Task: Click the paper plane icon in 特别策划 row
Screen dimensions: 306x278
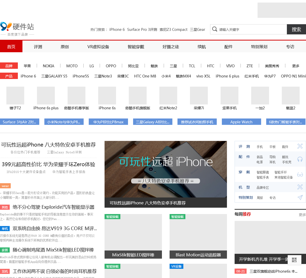Action: tap(300, 197)
